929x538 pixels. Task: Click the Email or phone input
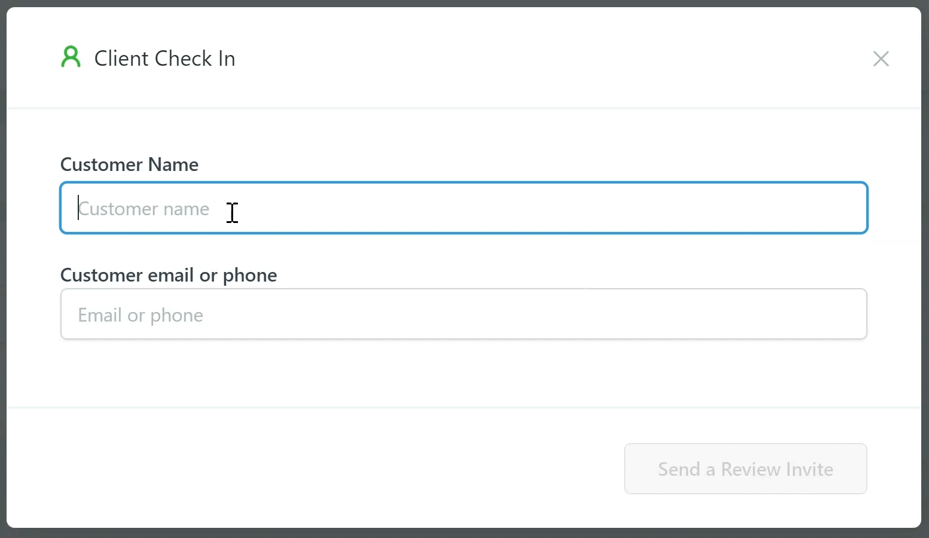coord(463,314)
